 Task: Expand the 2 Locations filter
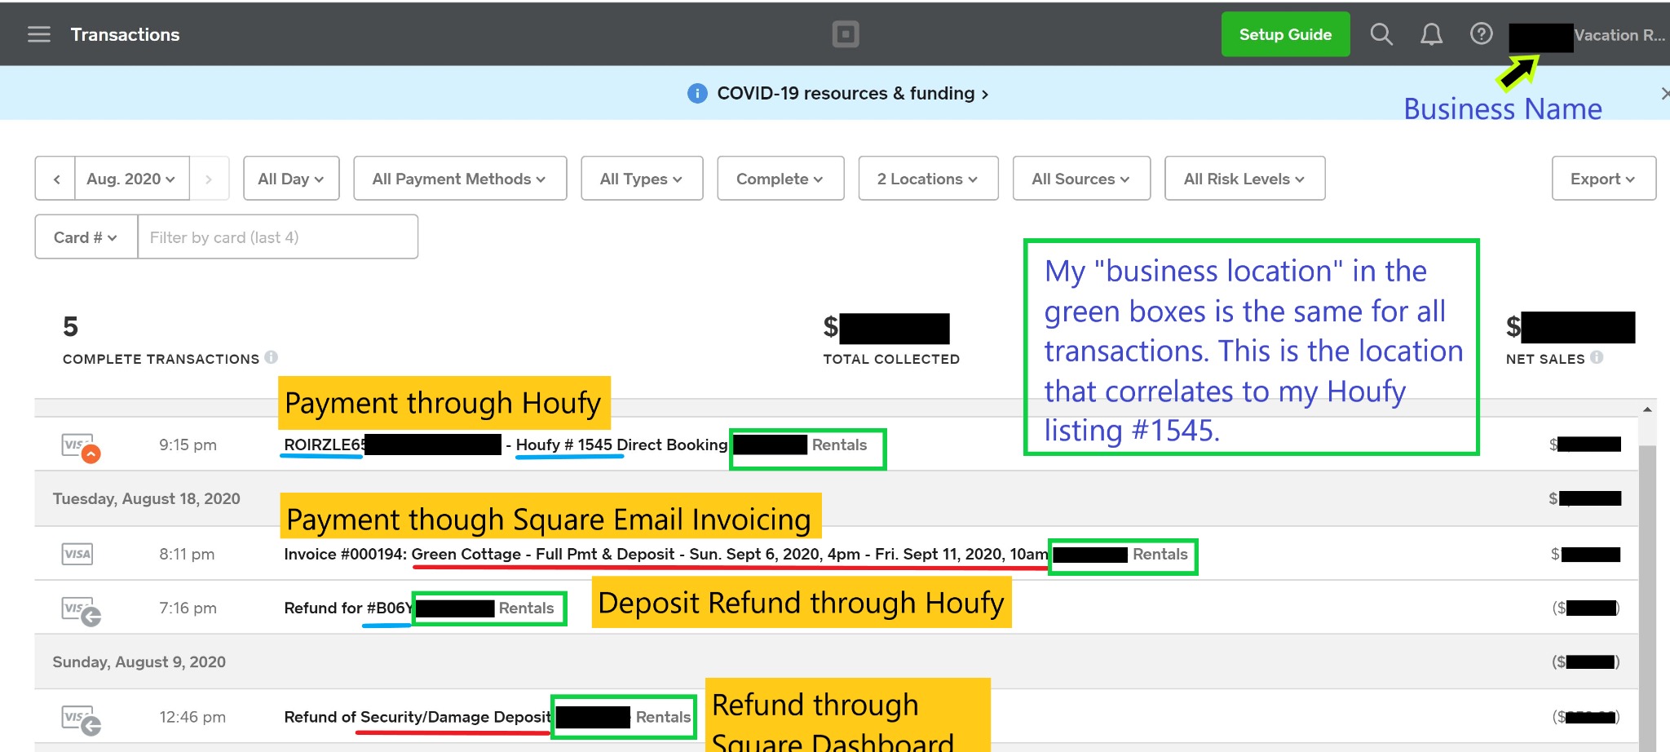pyautogui.click(x=928, y=179)
